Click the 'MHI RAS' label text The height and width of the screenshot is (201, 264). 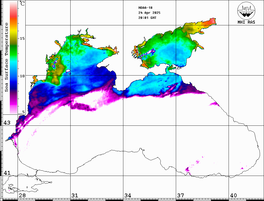246,22
